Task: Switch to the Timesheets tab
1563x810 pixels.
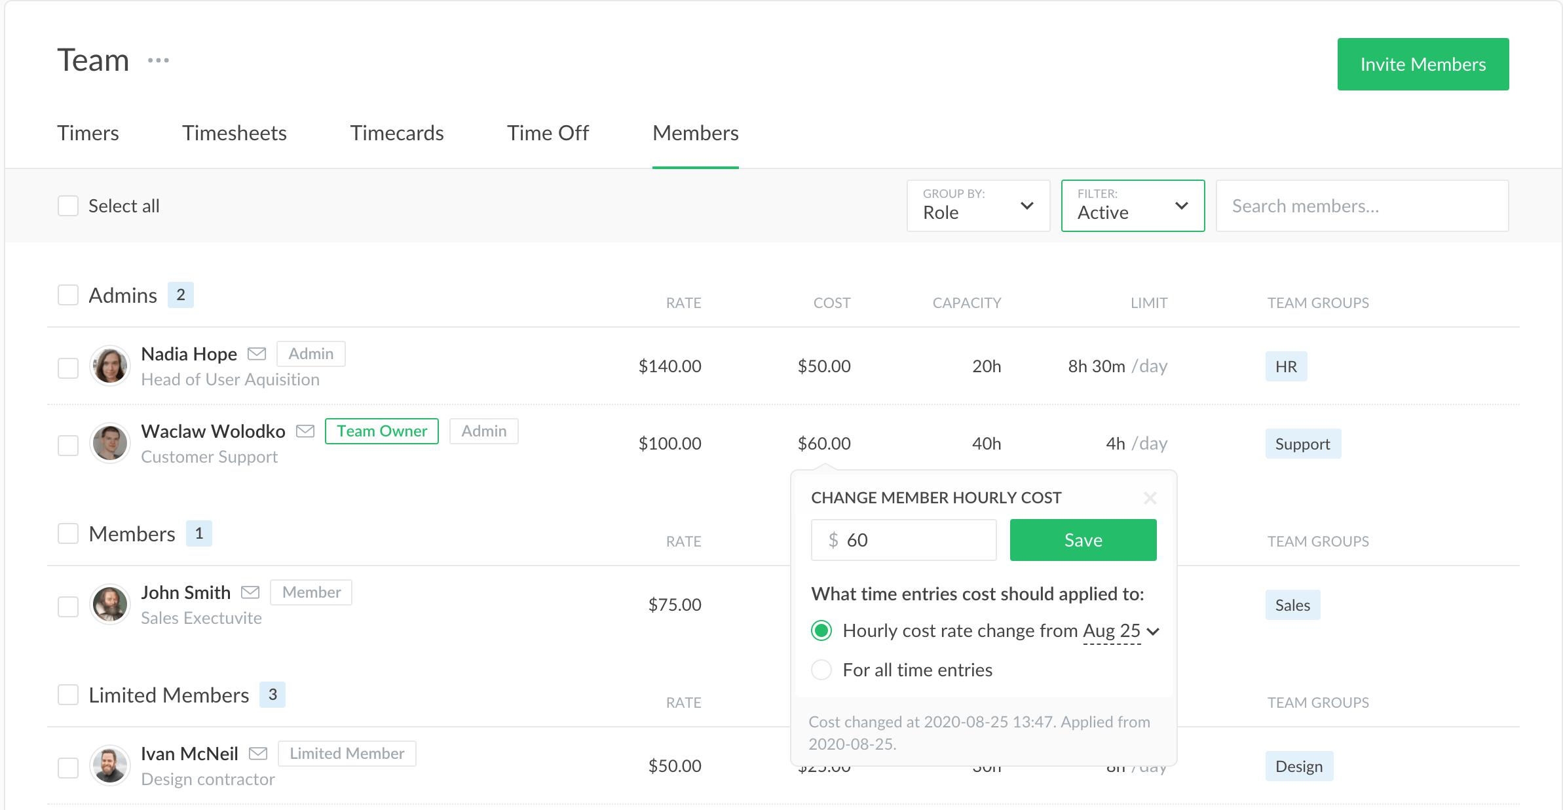Action: coord(235,133)
